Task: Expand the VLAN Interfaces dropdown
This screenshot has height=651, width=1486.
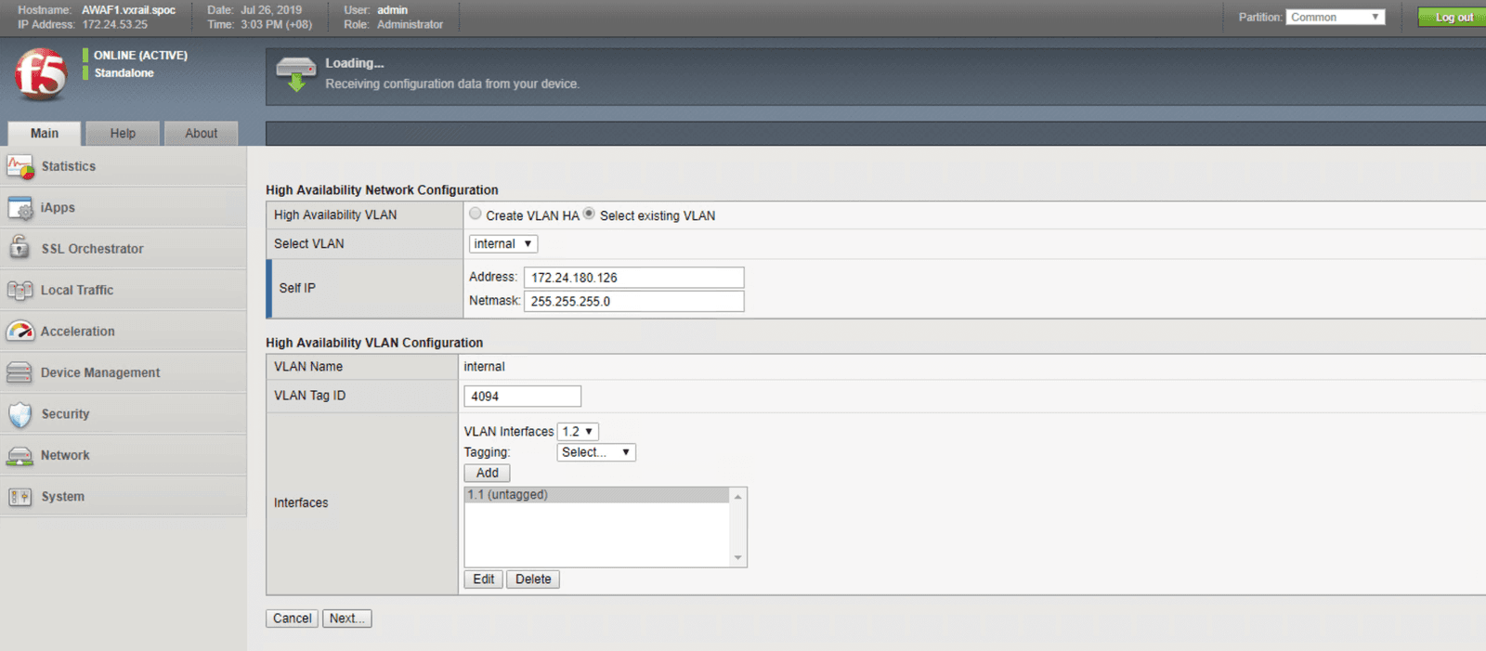Action: tap(578, 432)
